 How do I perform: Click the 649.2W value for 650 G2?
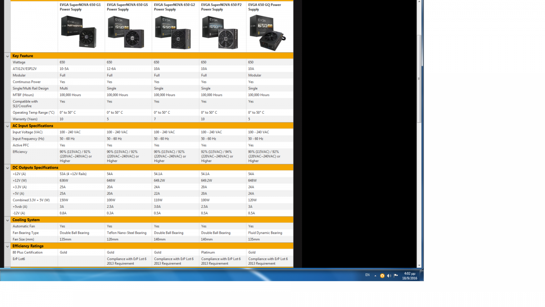click(x=160, y=181)
